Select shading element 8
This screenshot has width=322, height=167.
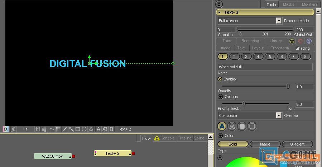306,57
